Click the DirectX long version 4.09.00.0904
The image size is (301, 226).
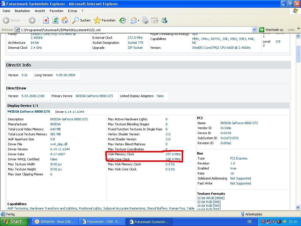pos(66,75)
